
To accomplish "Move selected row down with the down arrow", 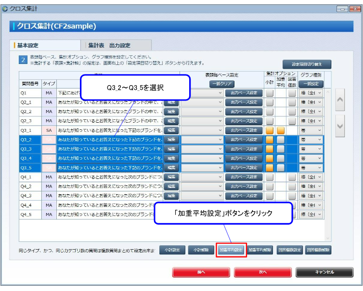I will (x=340, y=126).
